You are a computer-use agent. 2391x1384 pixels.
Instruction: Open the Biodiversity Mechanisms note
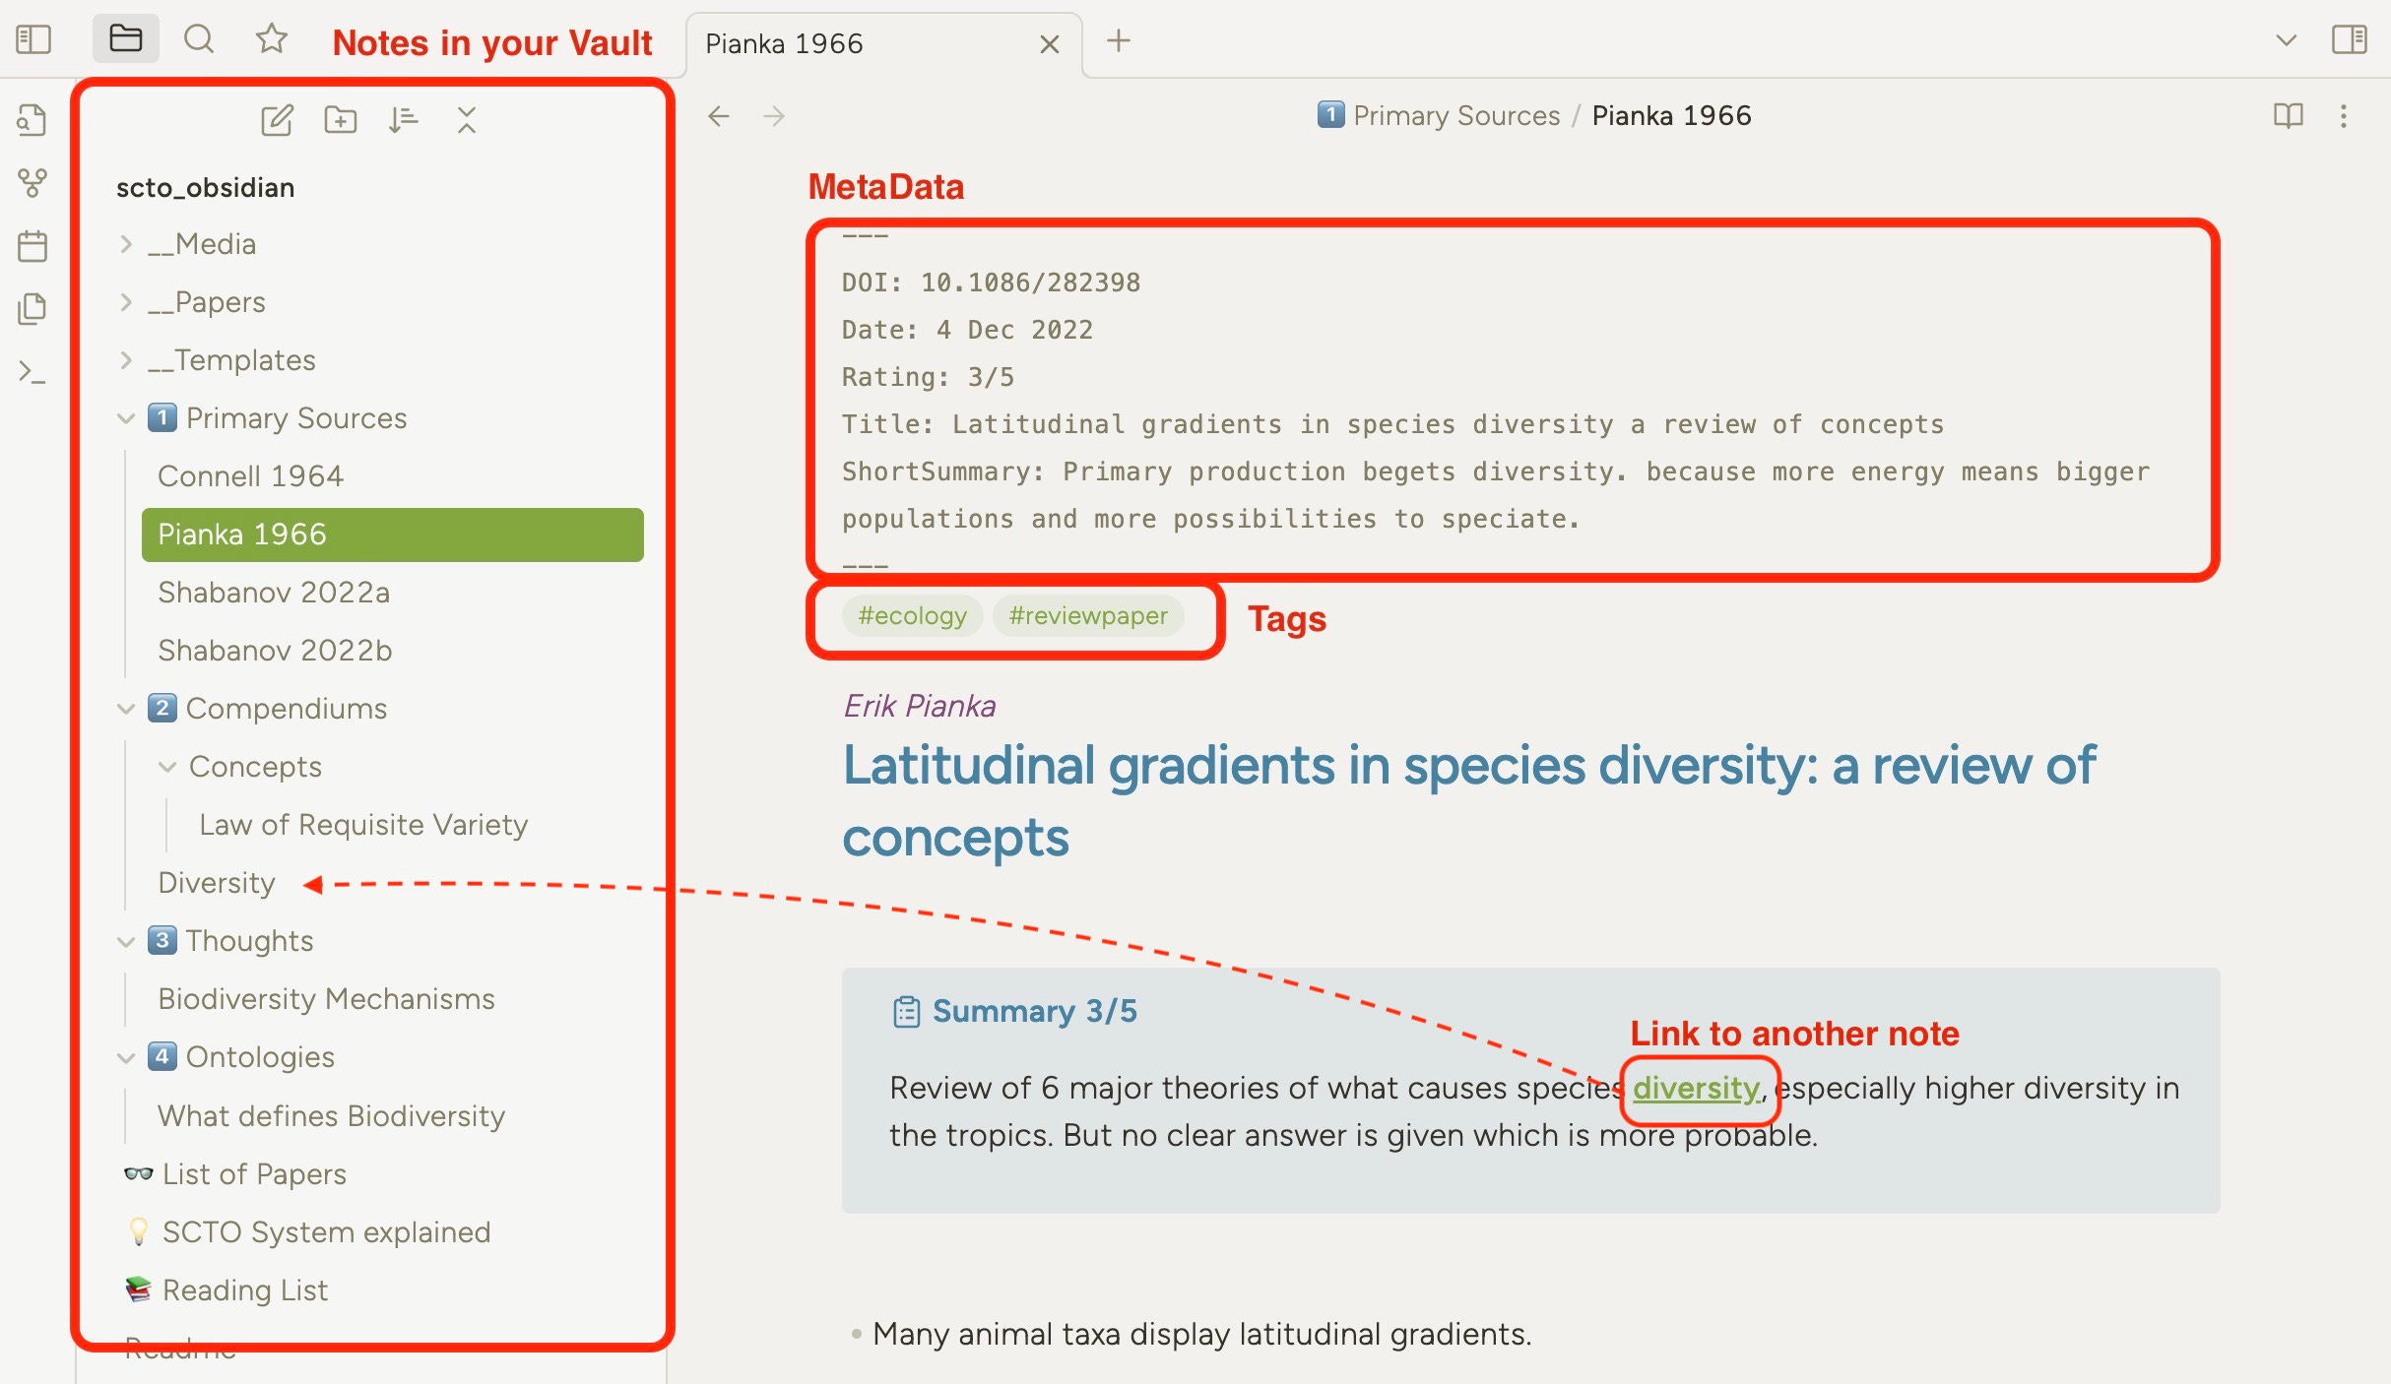point(326,999)
